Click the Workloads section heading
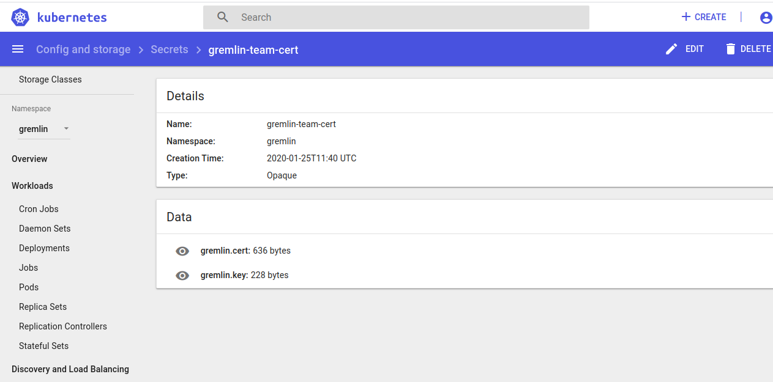773x382 pixels. pyautogui.click(x=32, y=186)
